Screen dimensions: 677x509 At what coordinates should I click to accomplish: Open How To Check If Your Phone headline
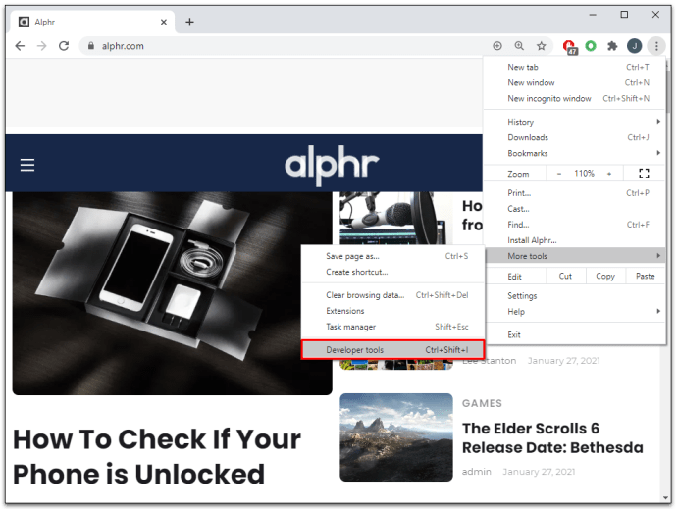click(x=157, y=457)
